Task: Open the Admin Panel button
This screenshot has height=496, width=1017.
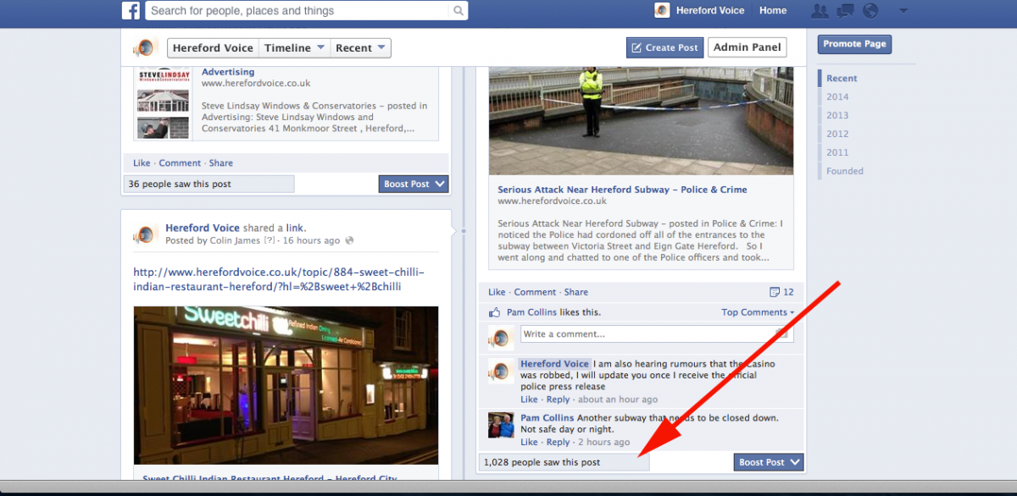Action: tap(747, 47)
